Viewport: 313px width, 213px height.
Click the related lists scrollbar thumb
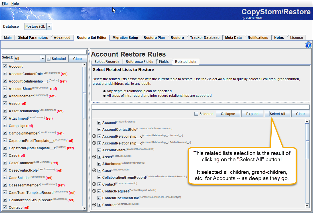tap(307, 141)
